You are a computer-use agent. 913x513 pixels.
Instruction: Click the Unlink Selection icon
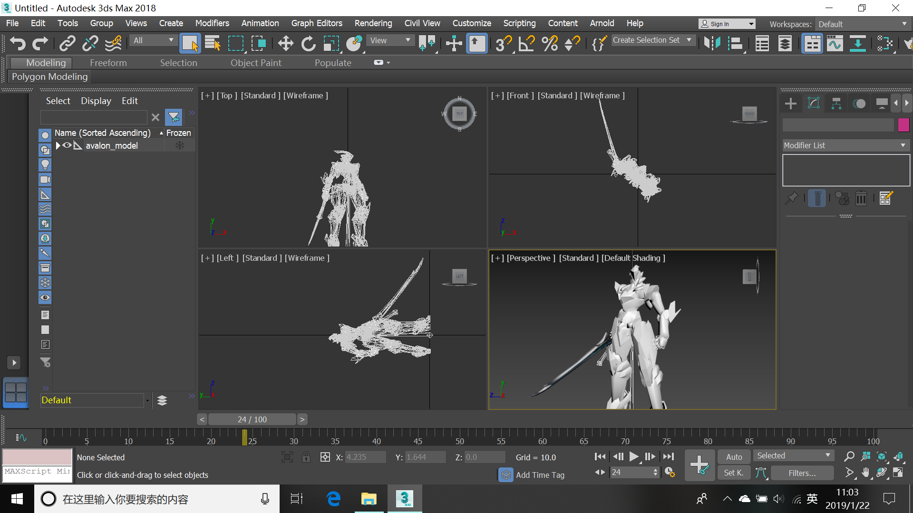point(90,43)
